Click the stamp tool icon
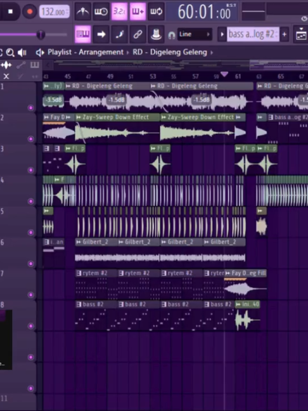308x411 pixels. point(156,34)
